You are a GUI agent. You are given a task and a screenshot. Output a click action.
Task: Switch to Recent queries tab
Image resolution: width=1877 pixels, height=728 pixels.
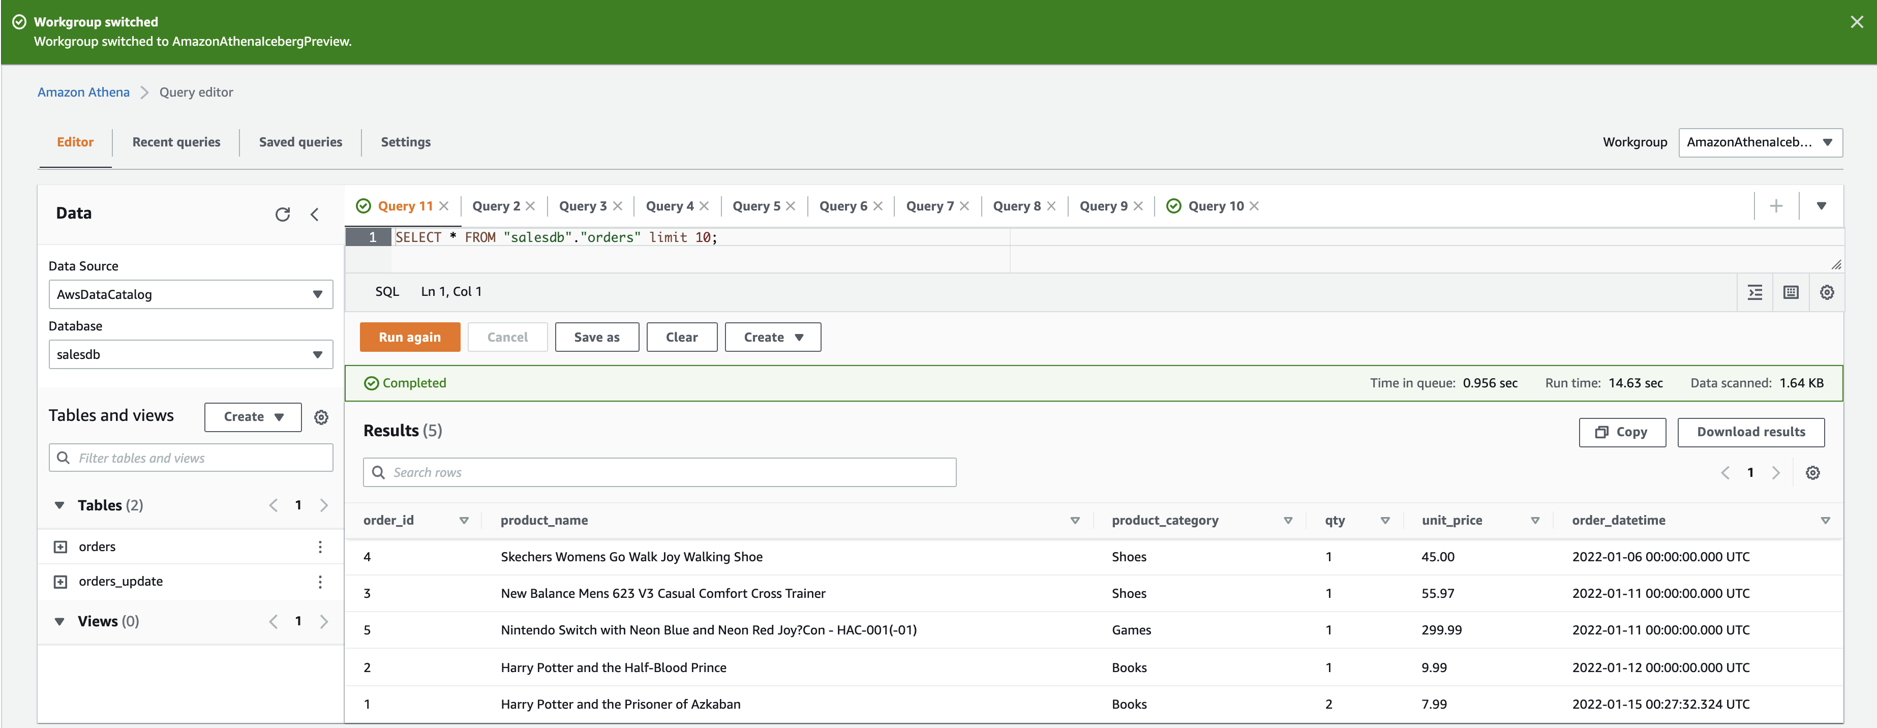pos(176,143)
